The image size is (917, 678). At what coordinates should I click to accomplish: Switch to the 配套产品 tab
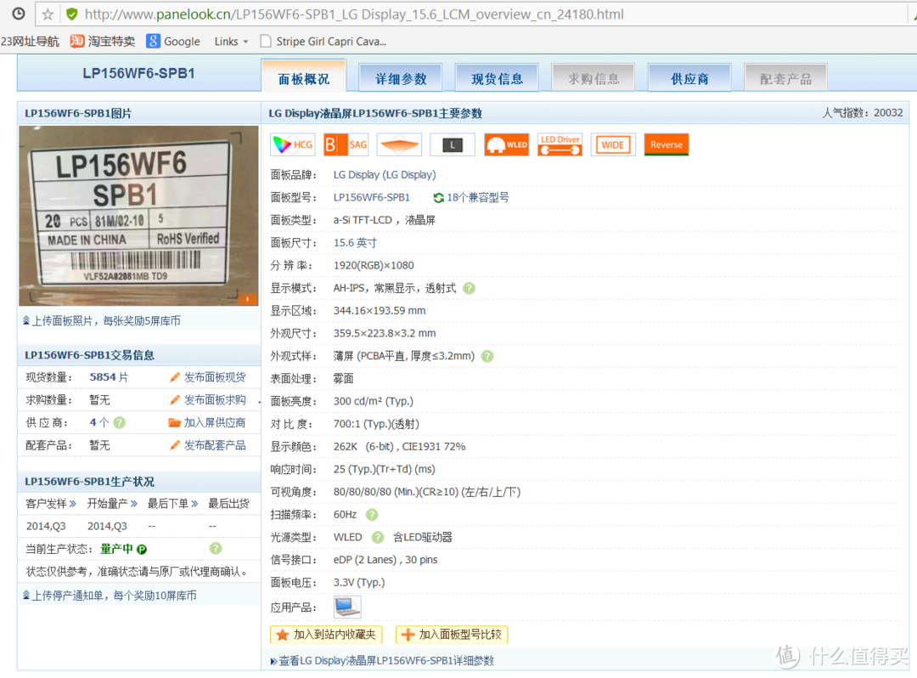click(786, 78)
